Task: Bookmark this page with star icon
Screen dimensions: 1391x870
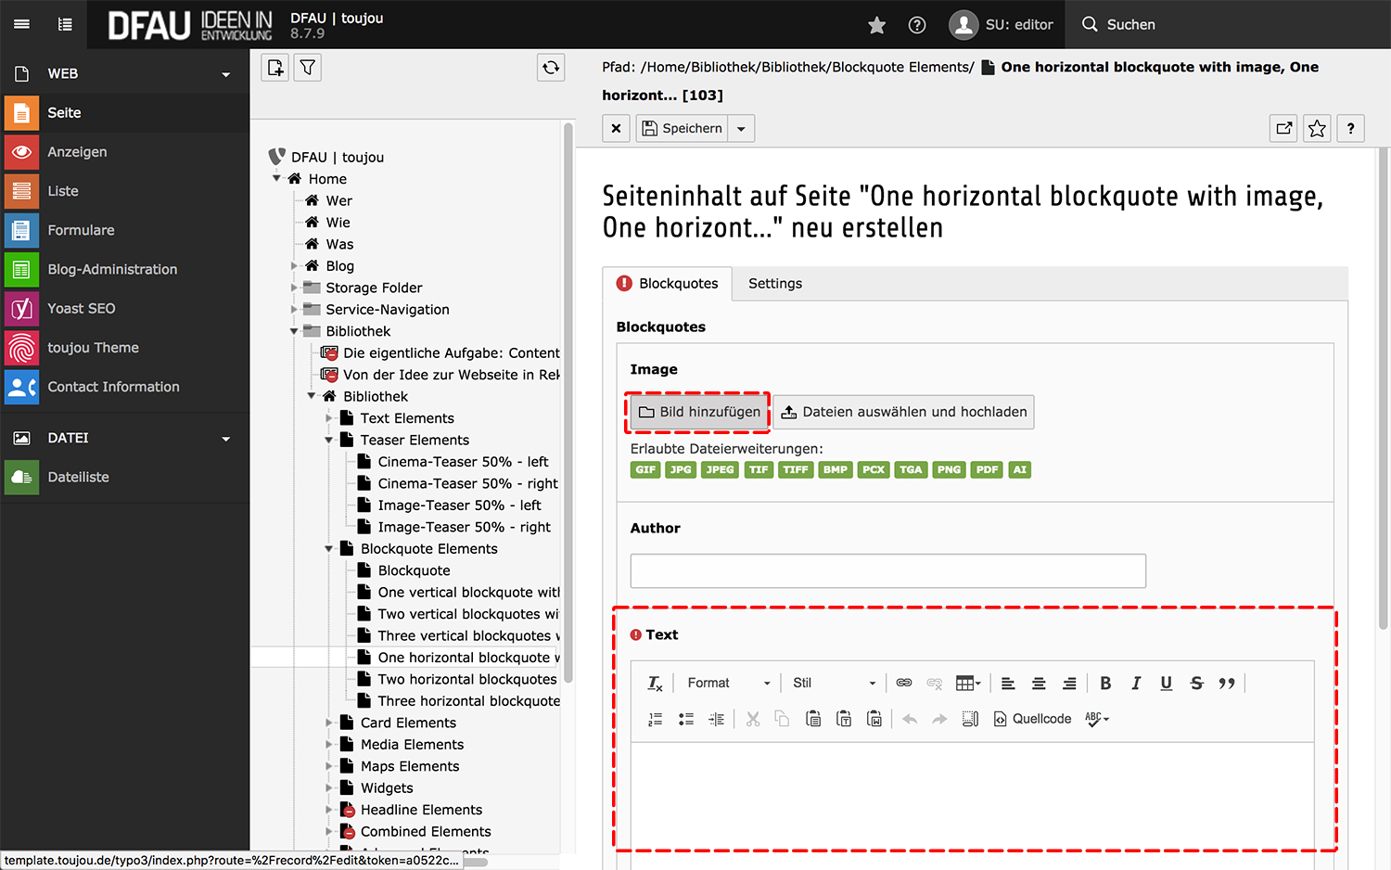Action: [x=1317, y=129]
